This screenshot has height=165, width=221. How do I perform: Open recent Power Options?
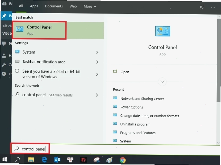(132, 107)
